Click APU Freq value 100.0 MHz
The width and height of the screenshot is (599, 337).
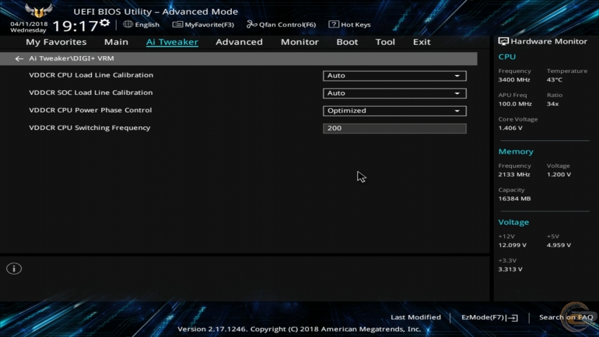[515, 104]
